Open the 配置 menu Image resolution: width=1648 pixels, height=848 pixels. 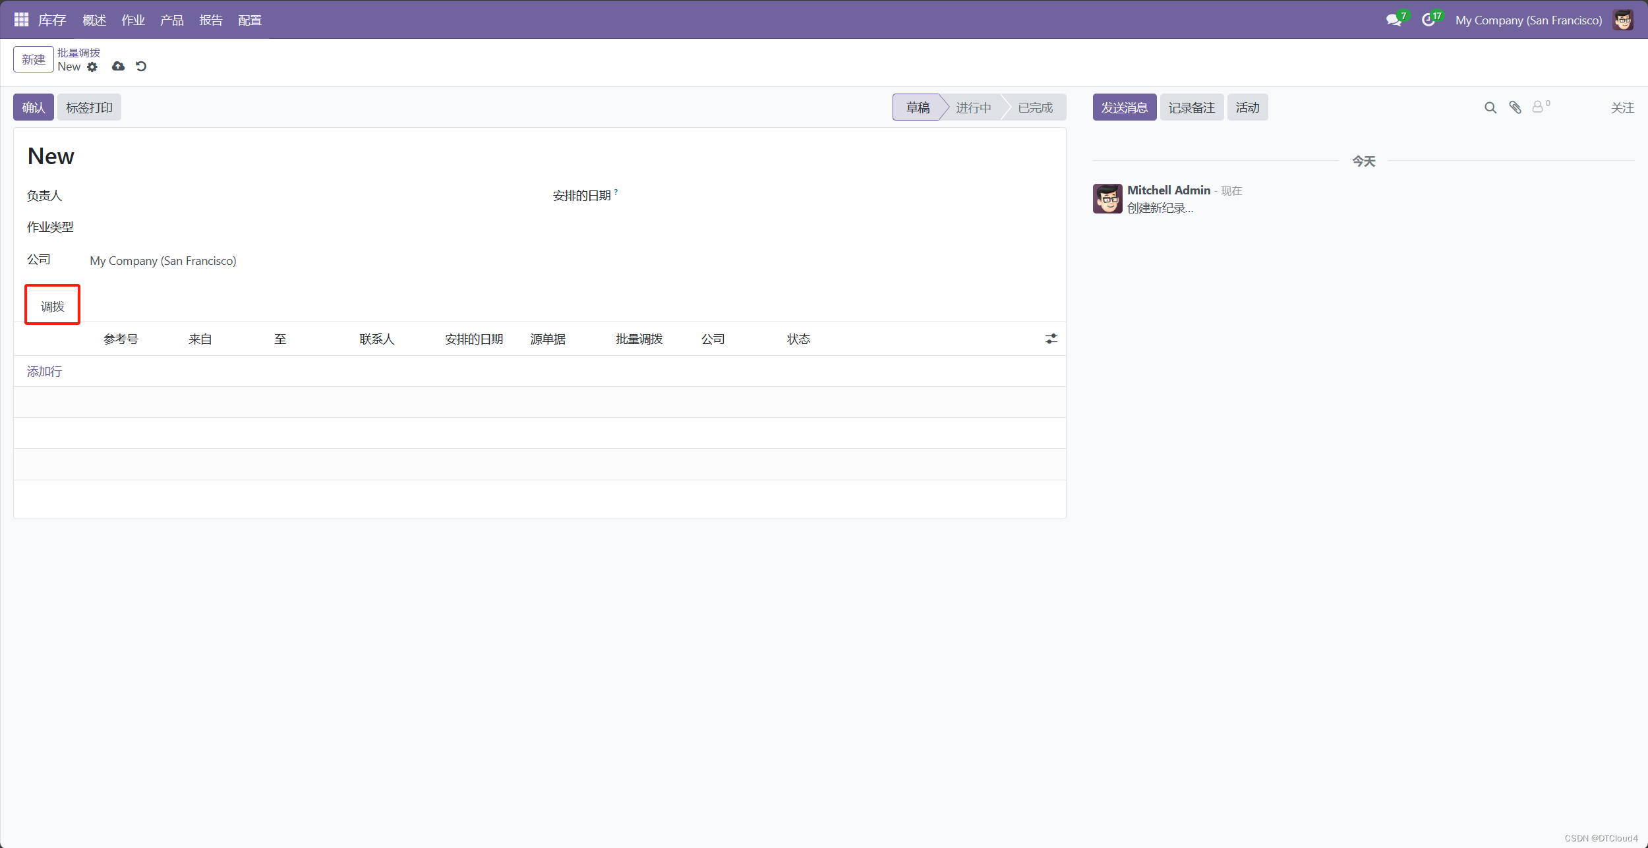tap(250, 20)
